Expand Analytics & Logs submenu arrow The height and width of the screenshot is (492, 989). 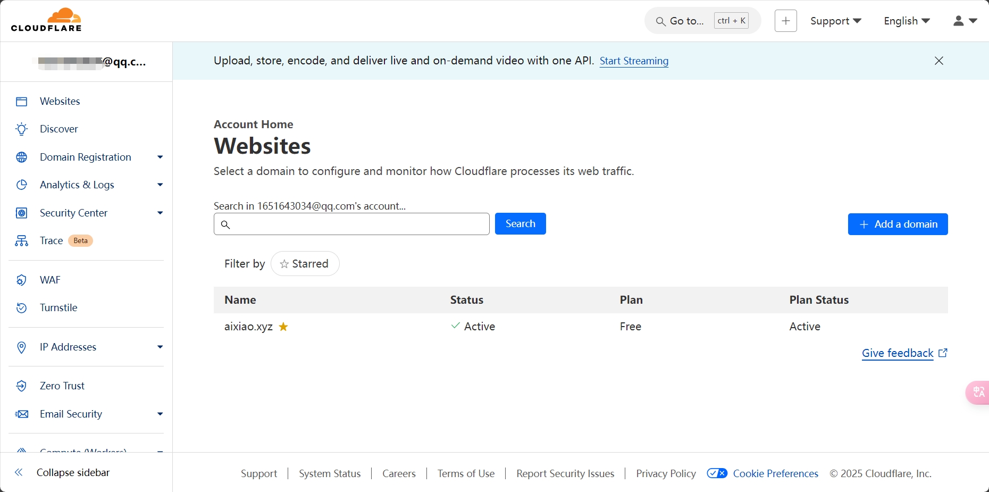(x=160, y=185)
